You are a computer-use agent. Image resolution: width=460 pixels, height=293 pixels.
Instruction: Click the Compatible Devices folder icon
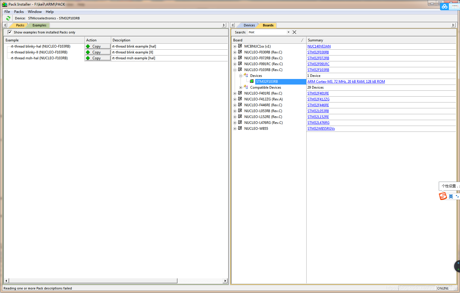click(x=246, y=87)
